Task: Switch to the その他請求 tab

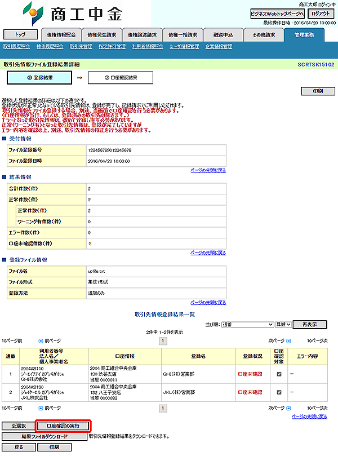Action: (x=264, y=35)
